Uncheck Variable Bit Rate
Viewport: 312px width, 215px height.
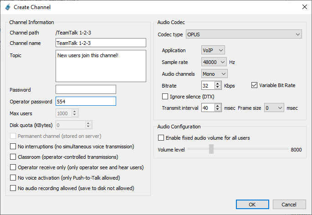(x=255, y=85)
